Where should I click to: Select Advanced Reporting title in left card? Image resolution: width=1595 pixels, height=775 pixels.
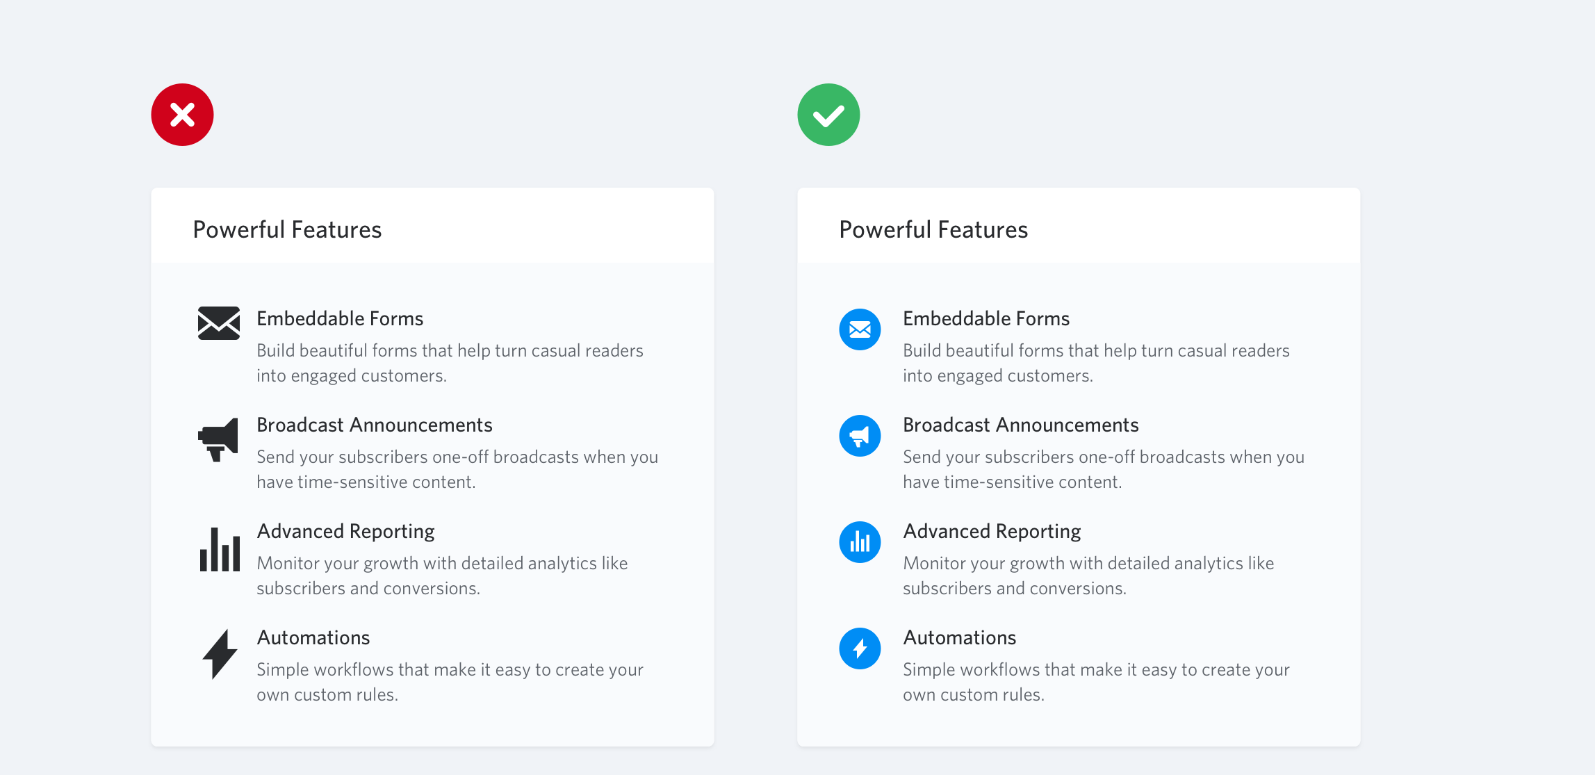(345, 532)
